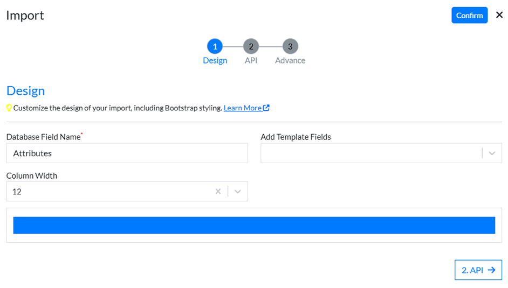Select the step 1 circle icon
The width and height of the screenshot is (508, 288).
[x=215, y=46]
